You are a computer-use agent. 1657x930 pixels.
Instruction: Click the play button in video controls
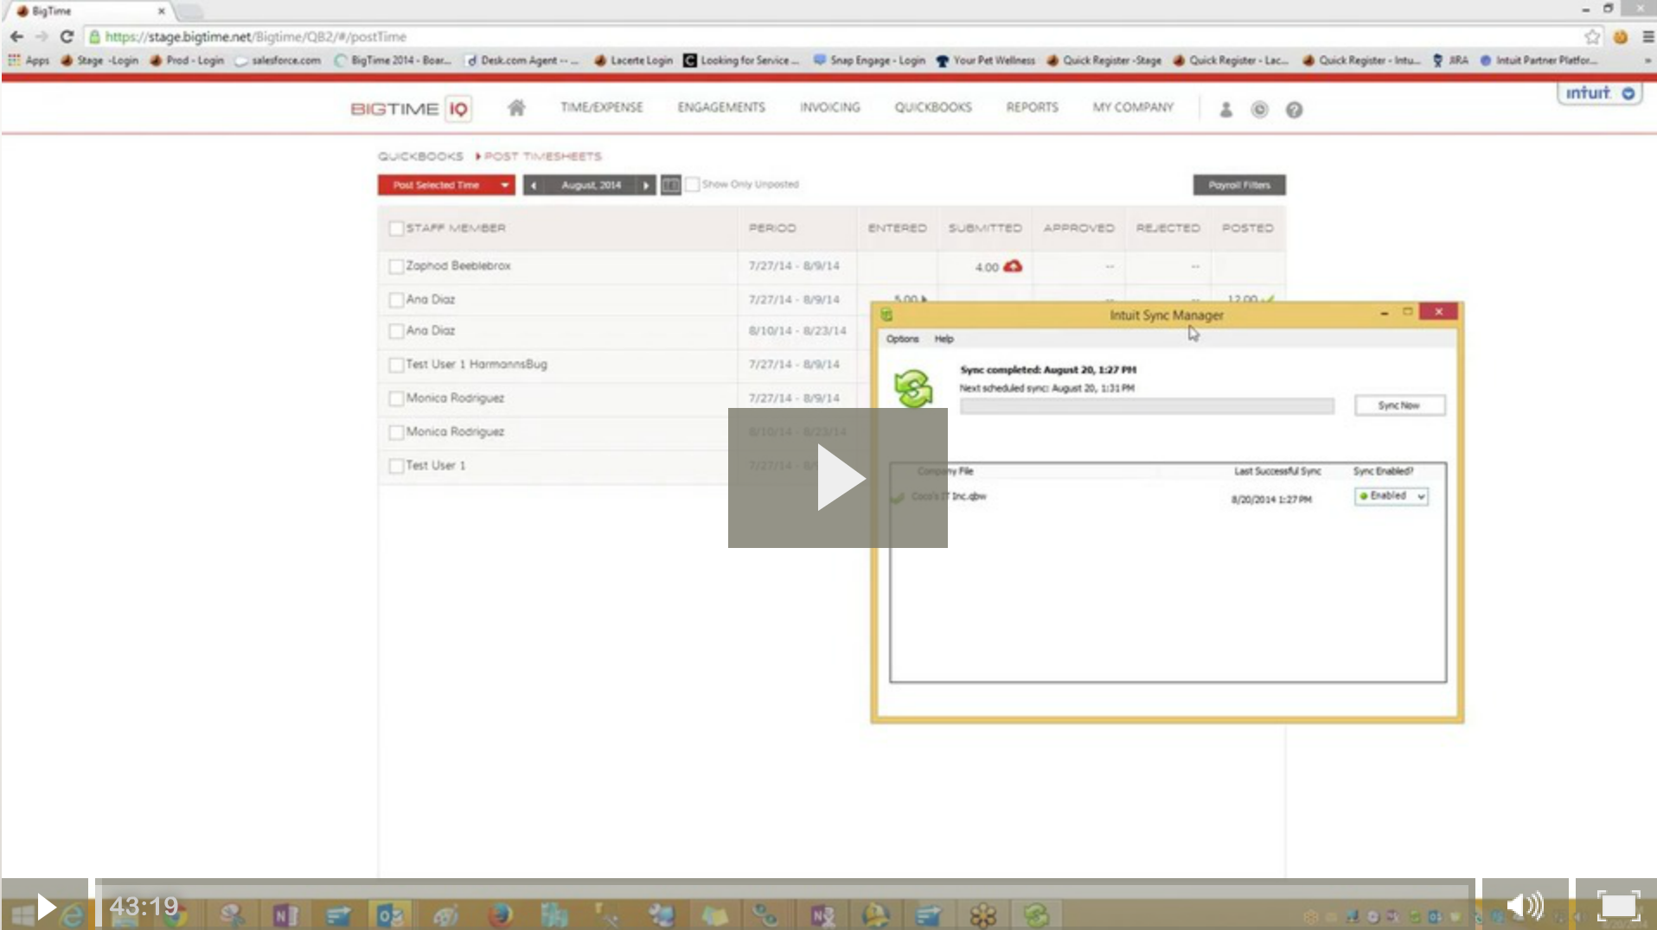pos(45,906)
